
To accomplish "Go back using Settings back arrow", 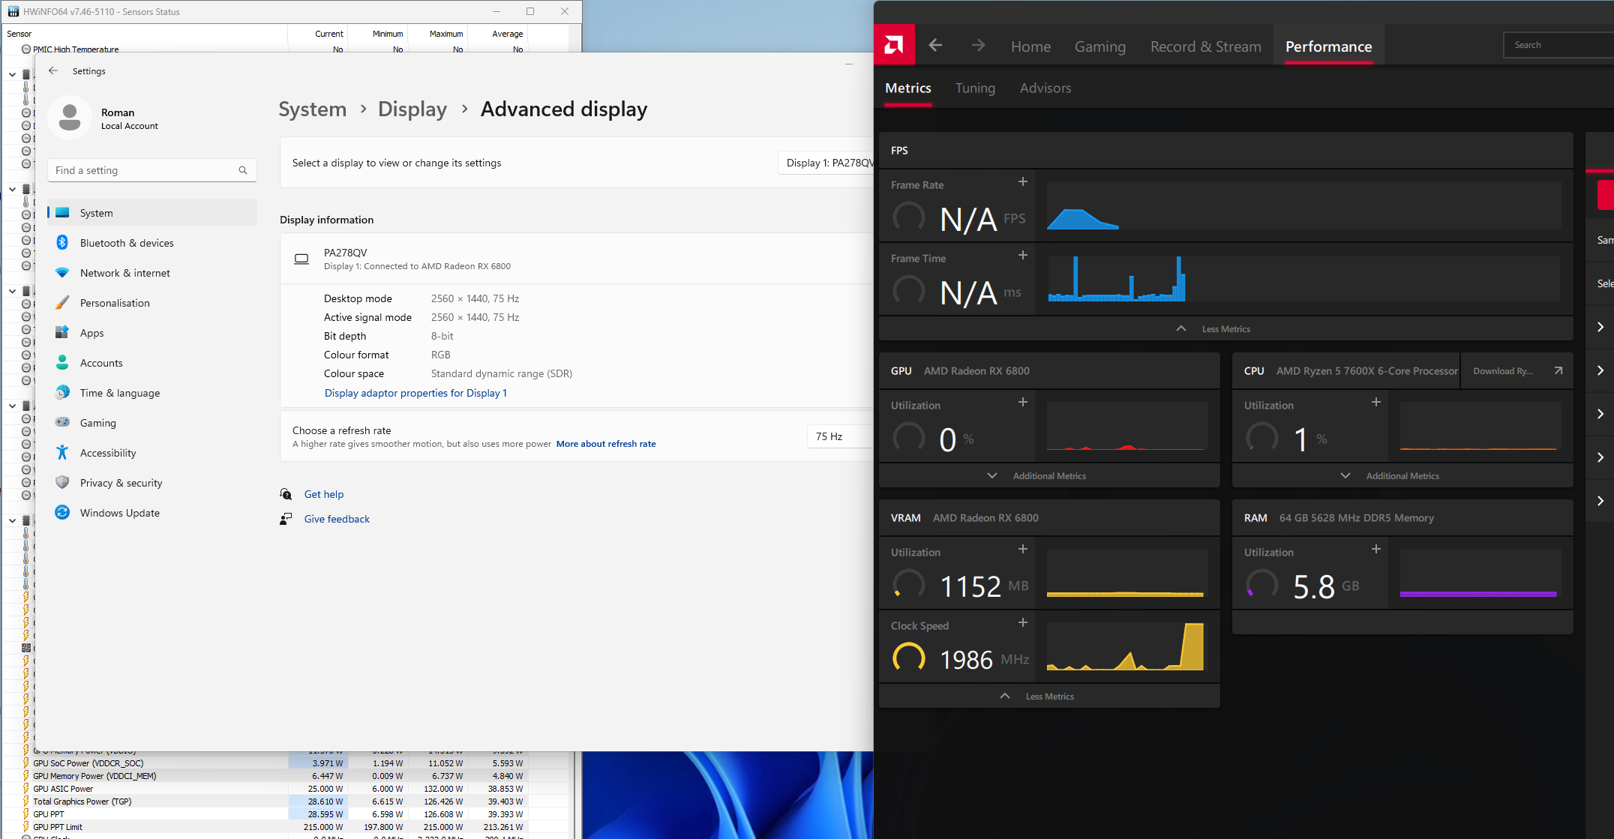I will coord(53,71).
